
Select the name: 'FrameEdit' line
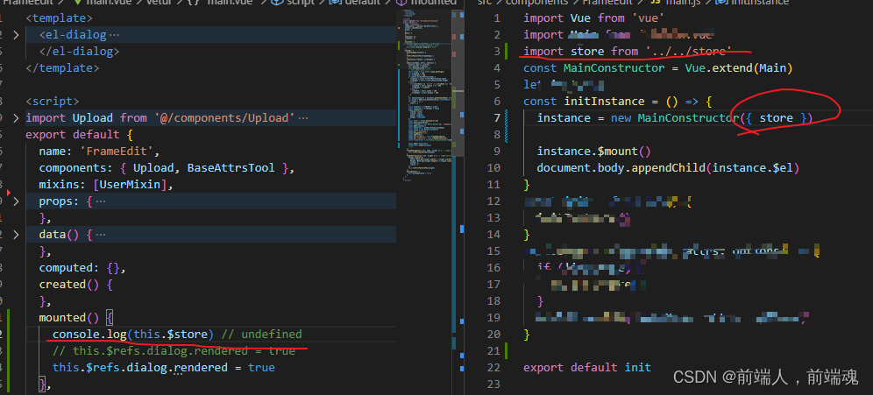[x=99, y=152]
